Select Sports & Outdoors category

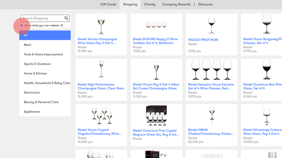tap(45, 64)
